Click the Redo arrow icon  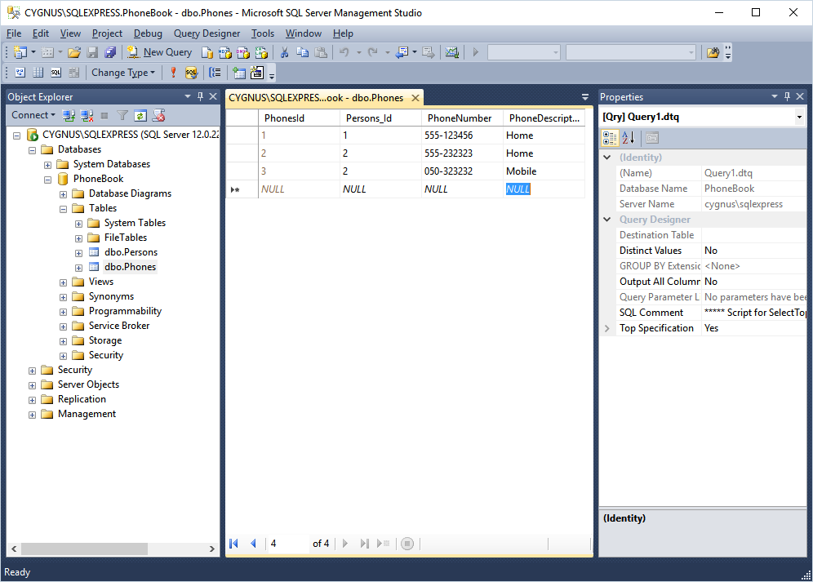(372, 52)
